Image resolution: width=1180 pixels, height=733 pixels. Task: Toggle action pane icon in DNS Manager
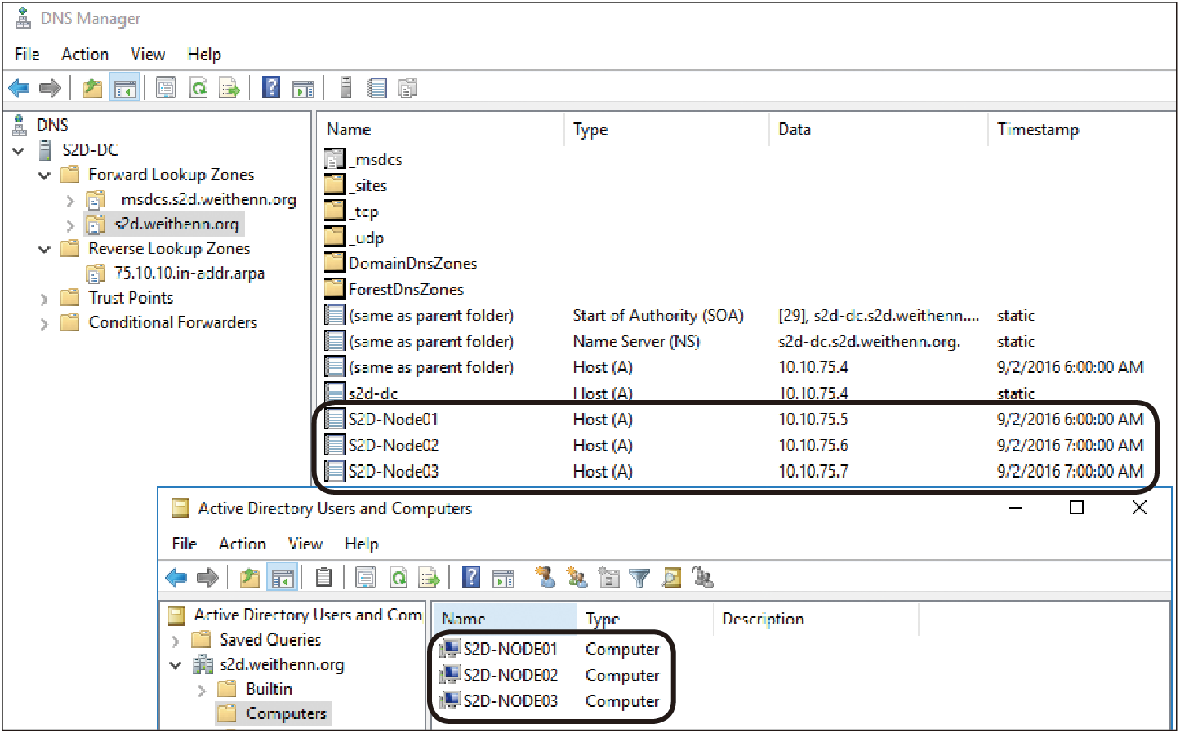(x=303, y=87)
